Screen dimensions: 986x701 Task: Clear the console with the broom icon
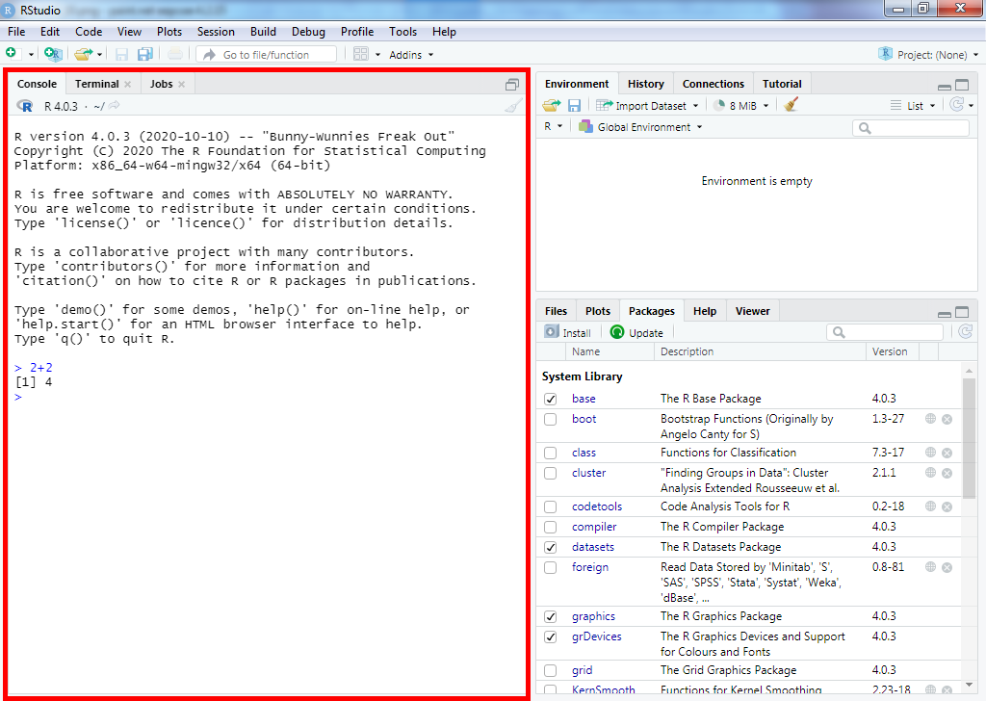click(514, 106)
